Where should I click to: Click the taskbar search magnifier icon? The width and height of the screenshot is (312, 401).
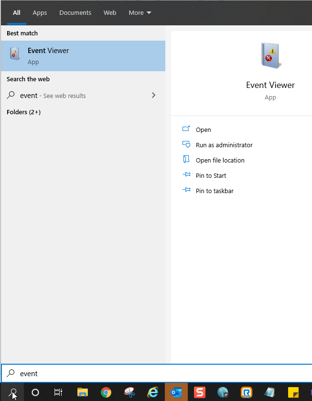pos(12,392)
